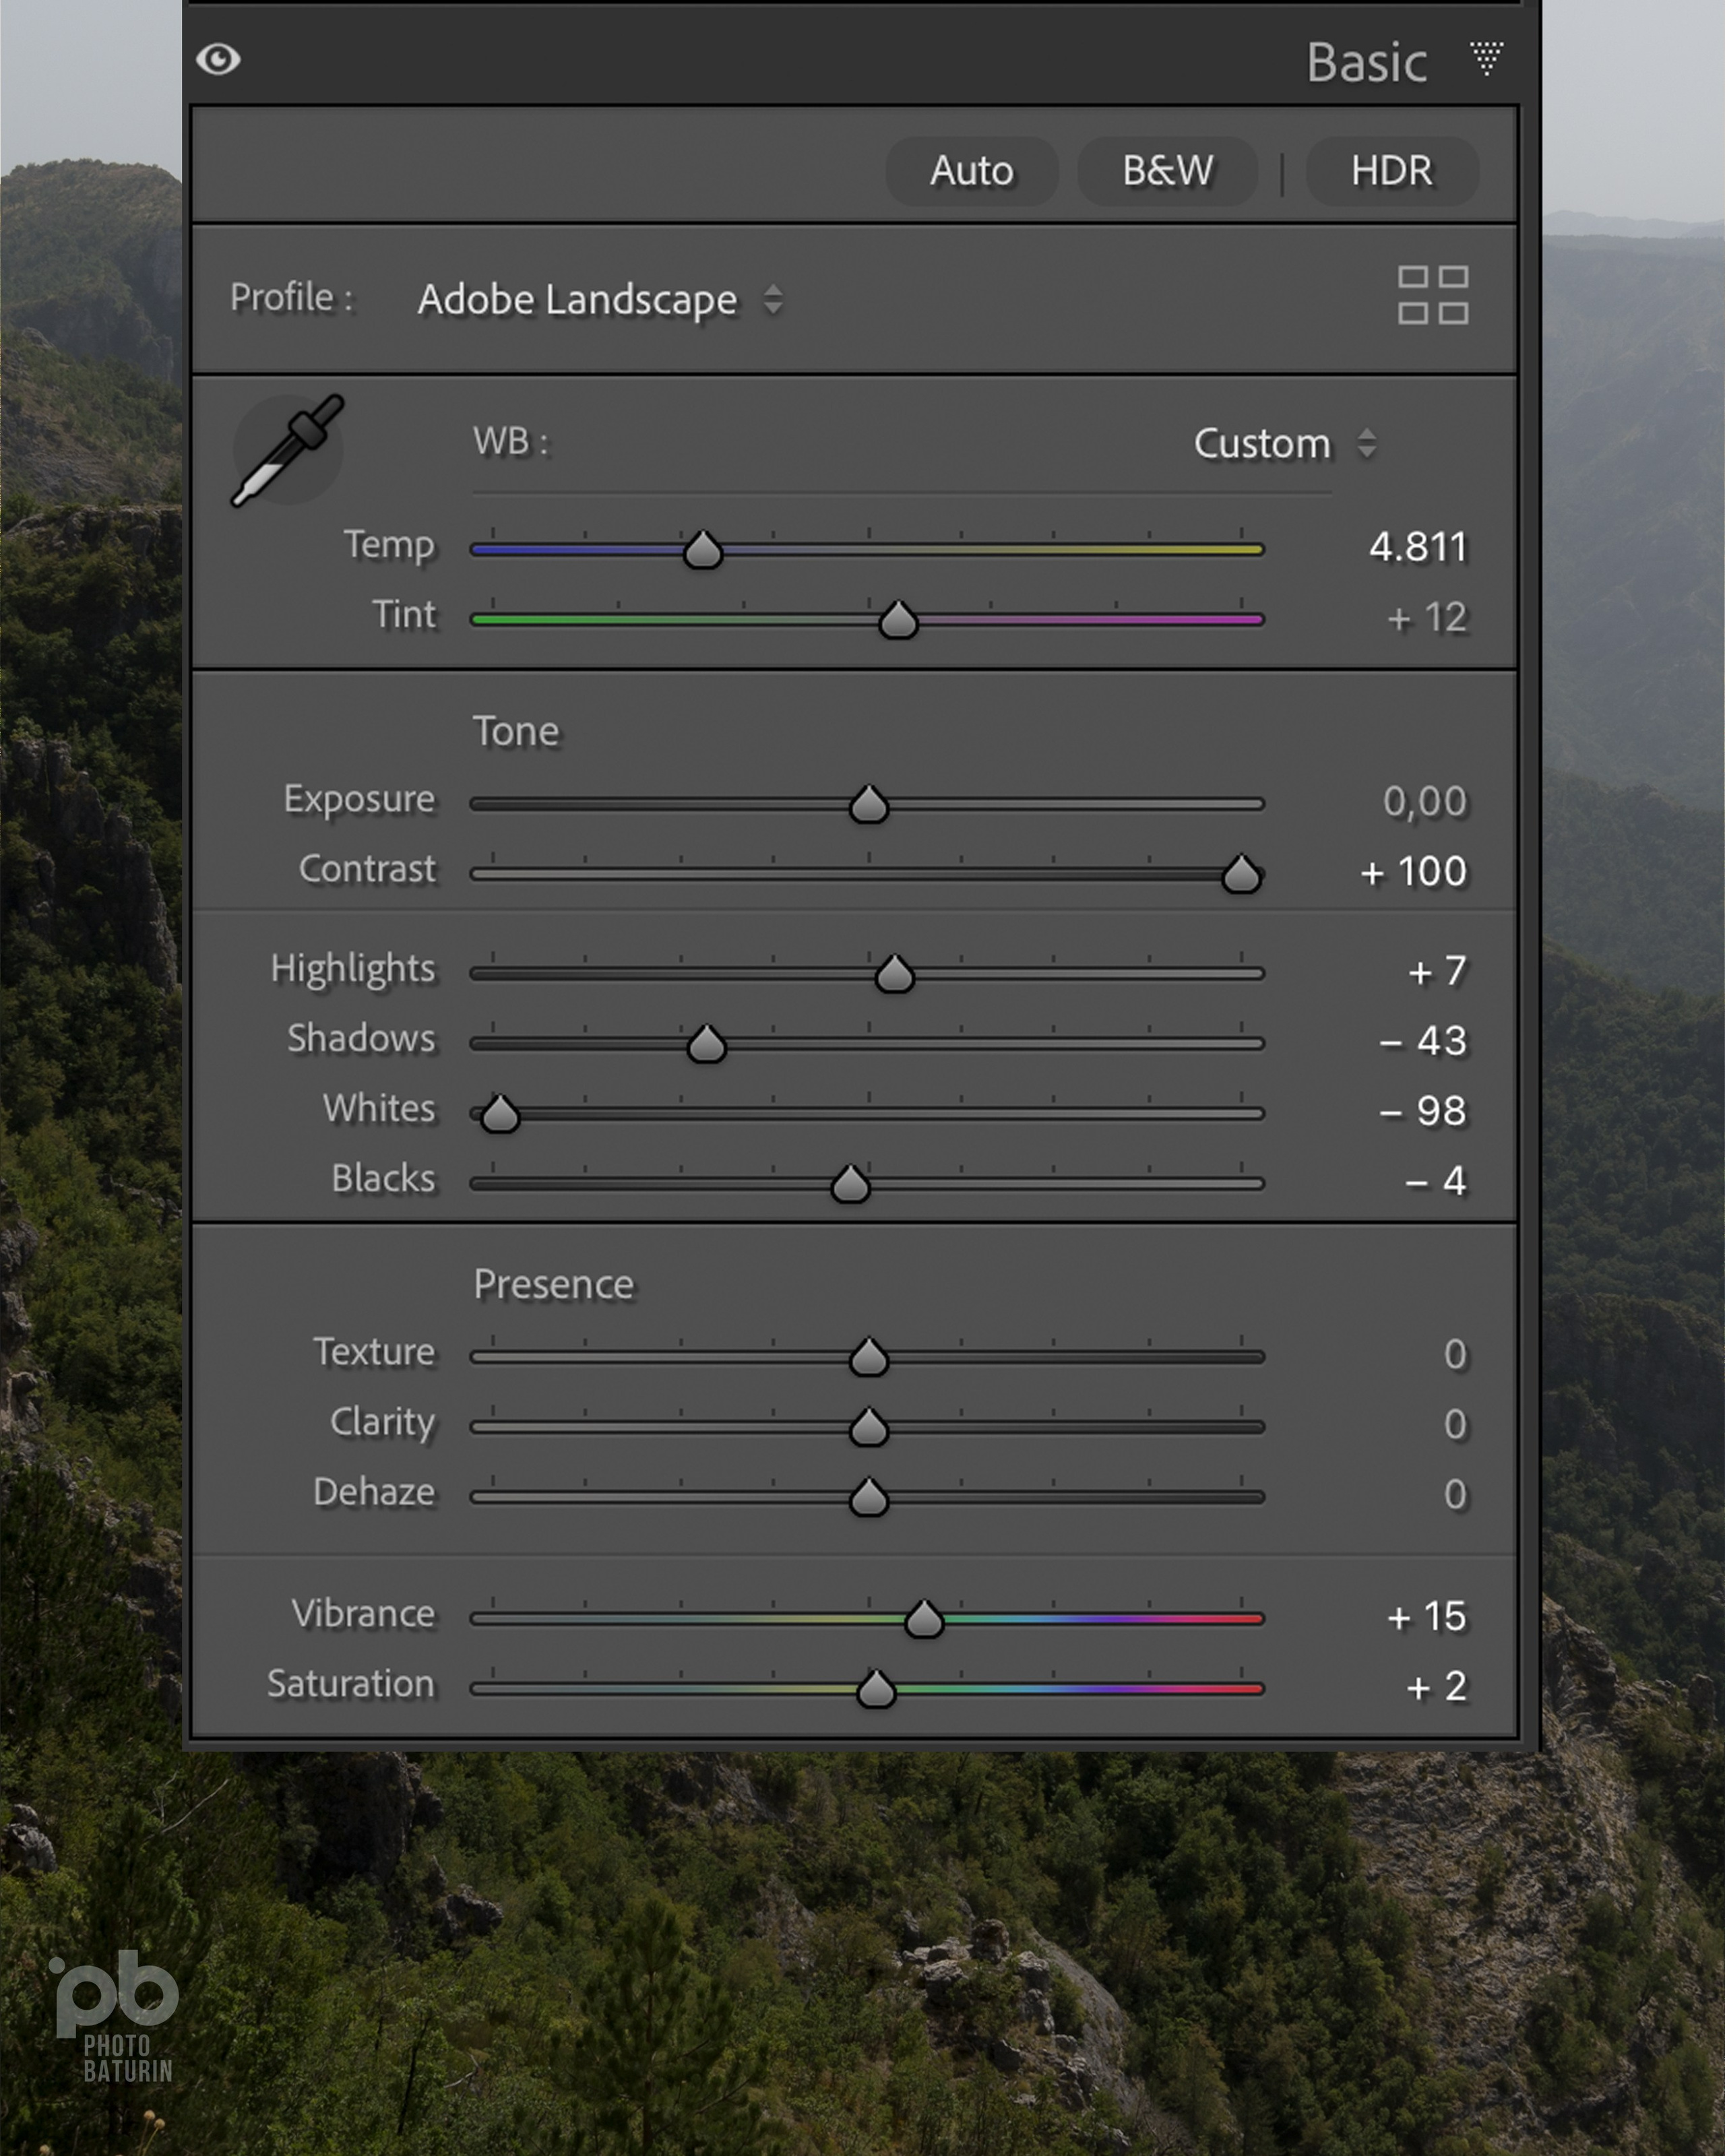Toggle the Basic panel visibility eye icon
Viewport: 1725px width, 2156px height.
pos(218,60)
